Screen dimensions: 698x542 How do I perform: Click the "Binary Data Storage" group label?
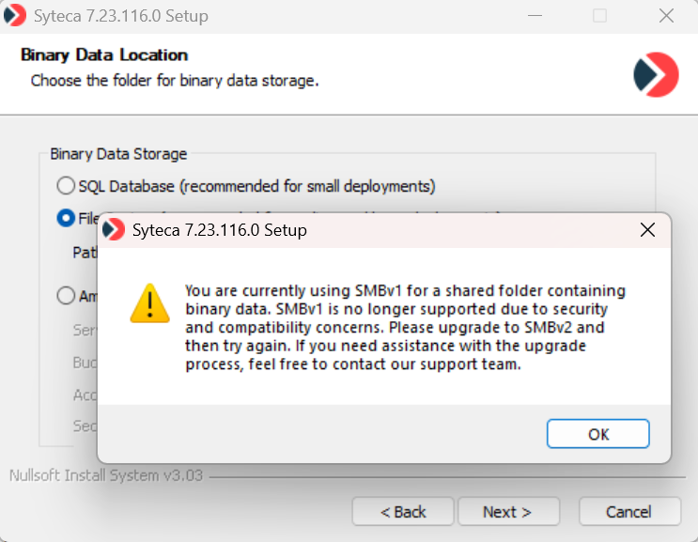(118, 154)
